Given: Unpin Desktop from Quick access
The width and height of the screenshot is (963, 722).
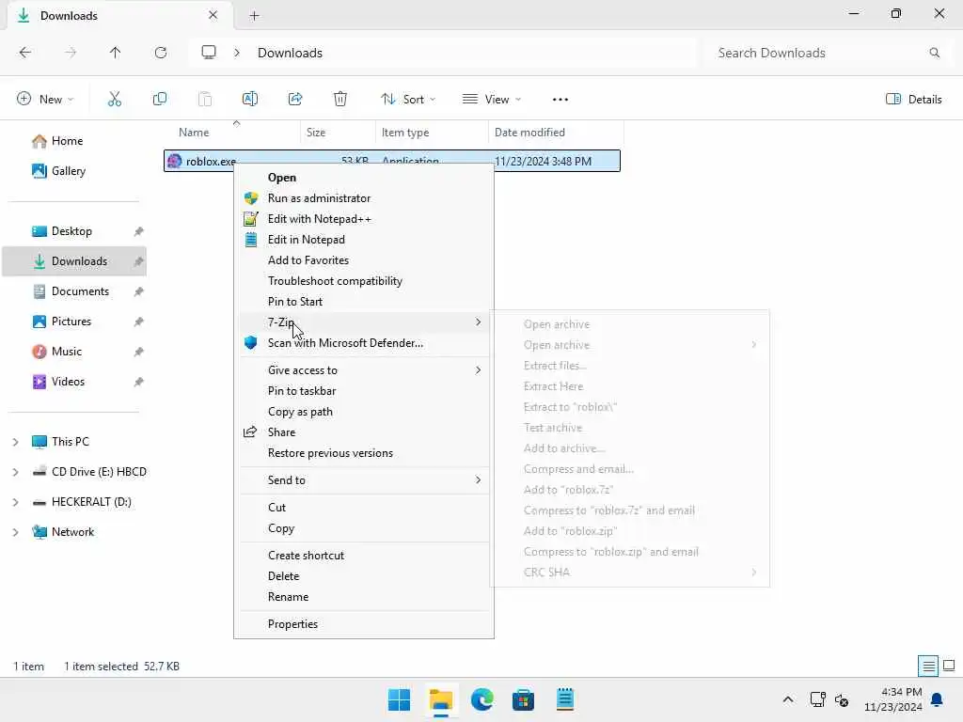Looking at the screenshot, I should pos(139,231).
